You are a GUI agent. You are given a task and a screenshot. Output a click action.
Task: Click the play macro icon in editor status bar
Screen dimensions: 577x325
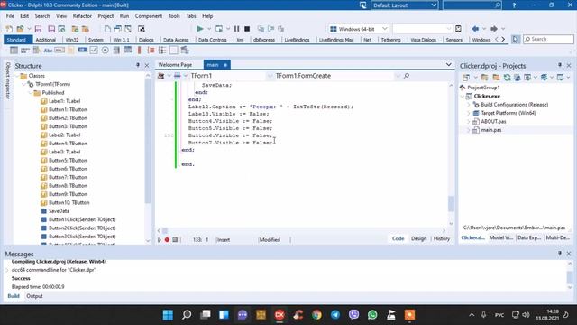click(x=160, y=239)
